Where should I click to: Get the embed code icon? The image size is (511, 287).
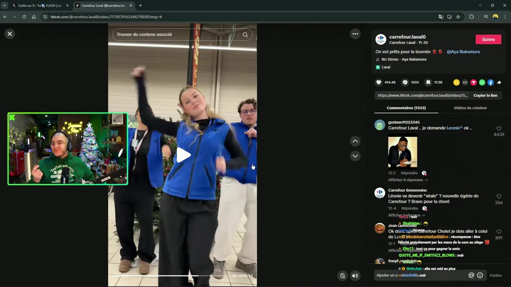click(x=465, y=83)
